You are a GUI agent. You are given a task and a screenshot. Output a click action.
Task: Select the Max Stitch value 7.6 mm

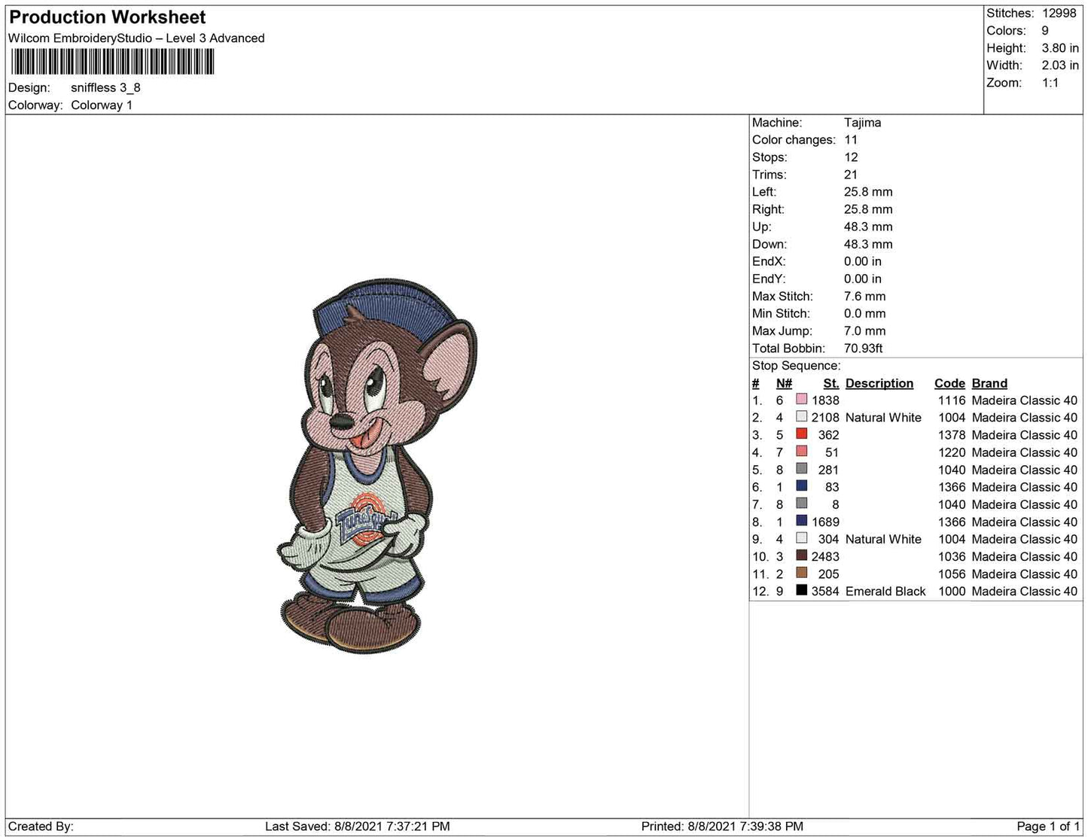pyautogui.click(x=865, y=297)
